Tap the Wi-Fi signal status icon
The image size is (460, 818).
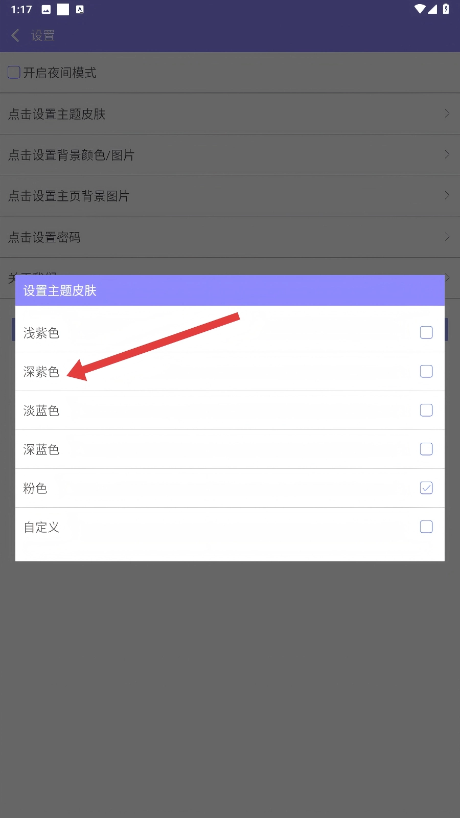click(x=420, y=9)
